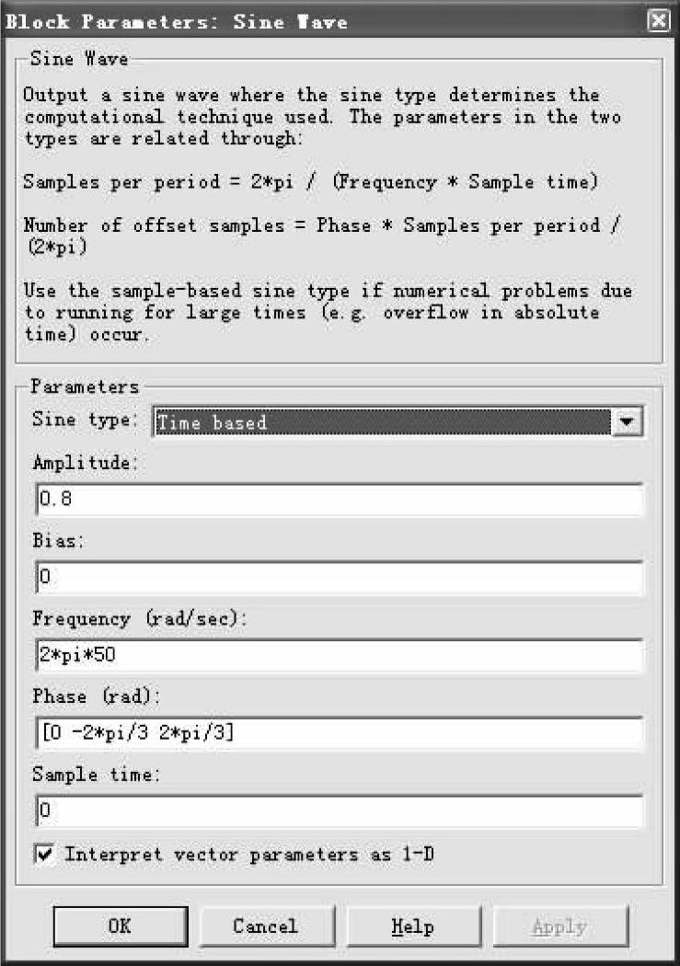Click the Amplitude label text
The image size is (680, 966).
[x=85, y=464]
